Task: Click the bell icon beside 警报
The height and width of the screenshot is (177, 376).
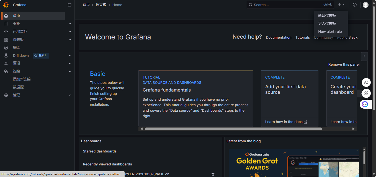Action: tap(6, 63)
